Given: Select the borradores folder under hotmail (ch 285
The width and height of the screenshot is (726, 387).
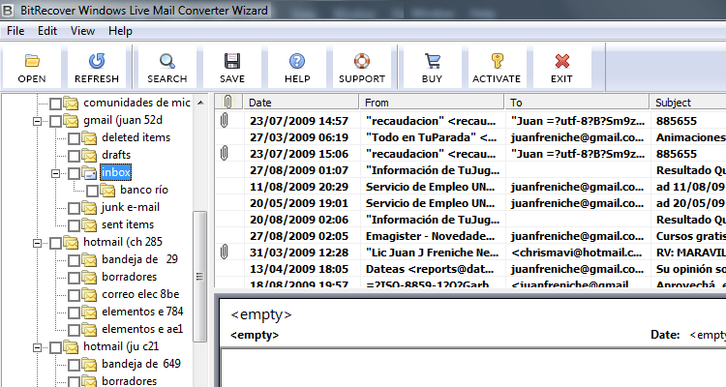Looking at the screenshot, I should (129, 277).
